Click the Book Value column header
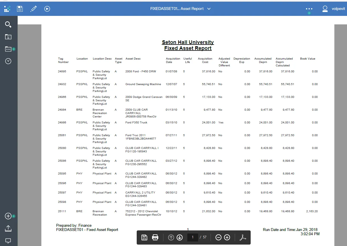This screenshot has width=347, height=246. point(308,59)
